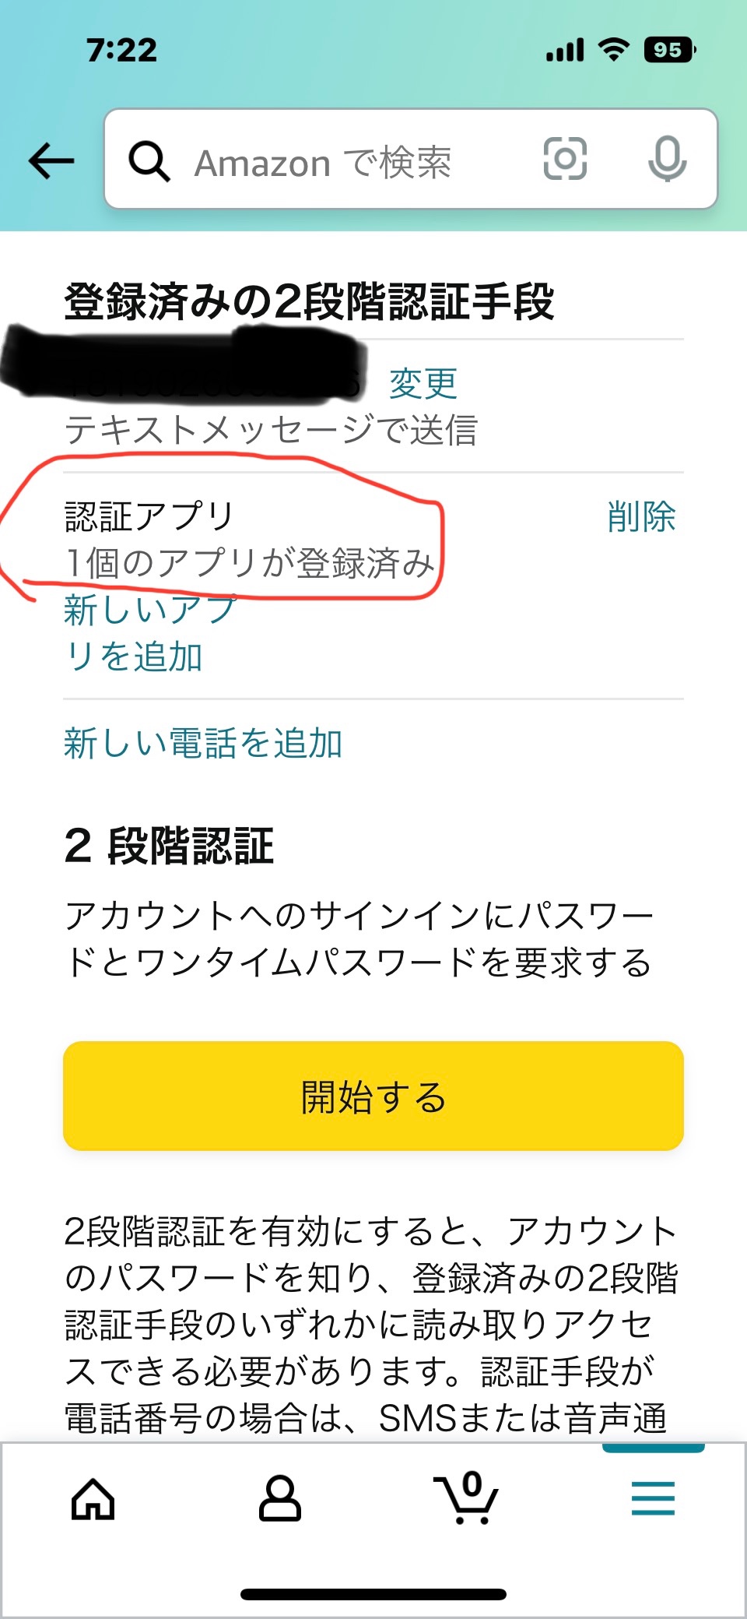Tap the 7:22 clock in status bar
The image size is (747, 1619).
click(x=122, y=51)
